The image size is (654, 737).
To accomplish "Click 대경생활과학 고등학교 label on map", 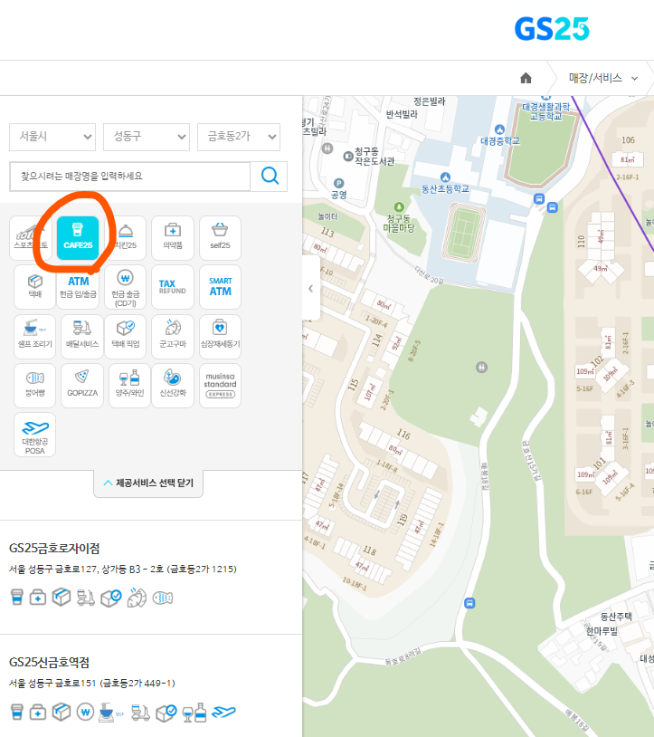I will point(546,111).
